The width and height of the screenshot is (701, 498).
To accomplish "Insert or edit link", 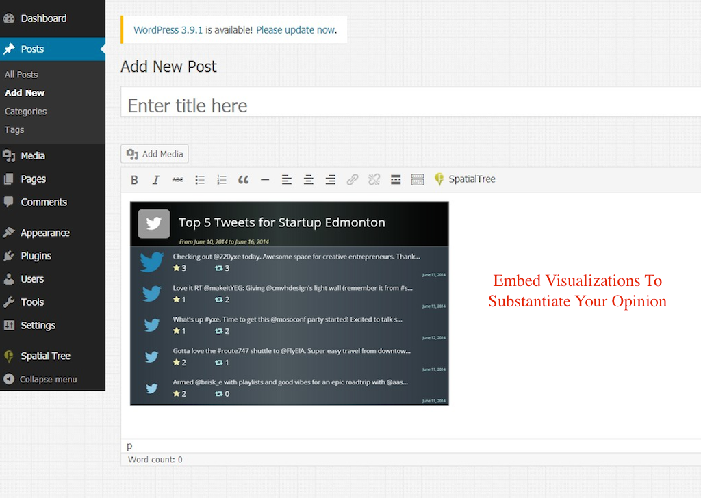I will pos(353,180).
